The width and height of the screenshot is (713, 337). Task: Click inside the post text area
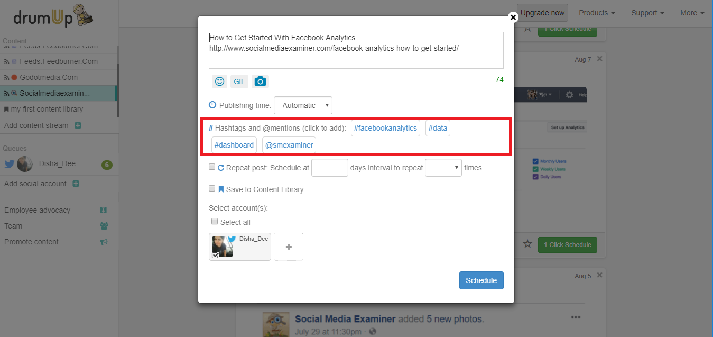356,50
